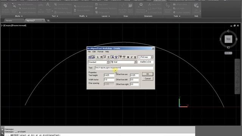
Task: Click the ViewCube north С label
Action: [228, 31]
